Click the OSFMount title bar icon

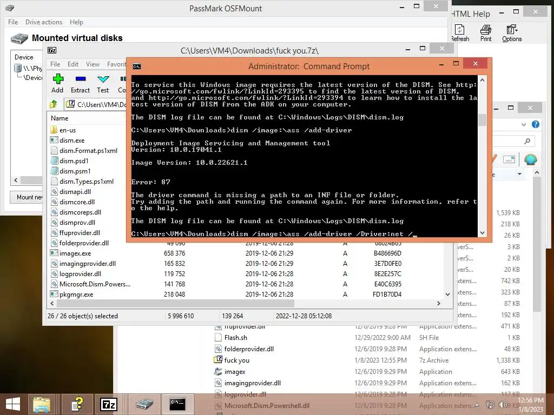(10, 8)
